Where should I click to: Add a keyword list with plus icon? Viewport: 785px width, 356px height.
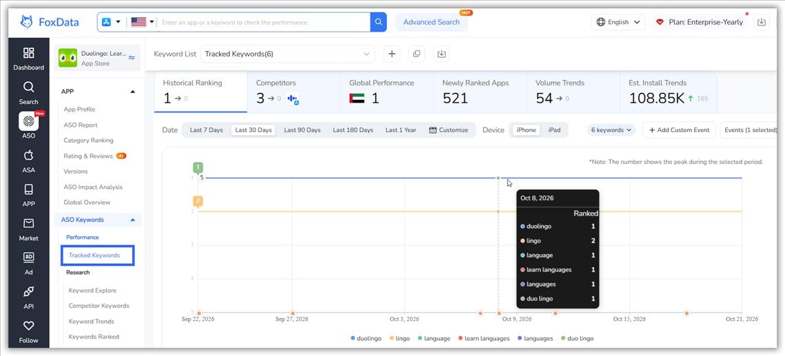(x=392, y=54)
